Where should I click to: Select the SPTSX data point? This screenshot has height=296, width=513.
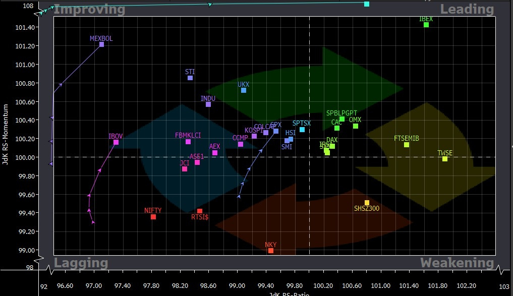[x=302, y=130]
